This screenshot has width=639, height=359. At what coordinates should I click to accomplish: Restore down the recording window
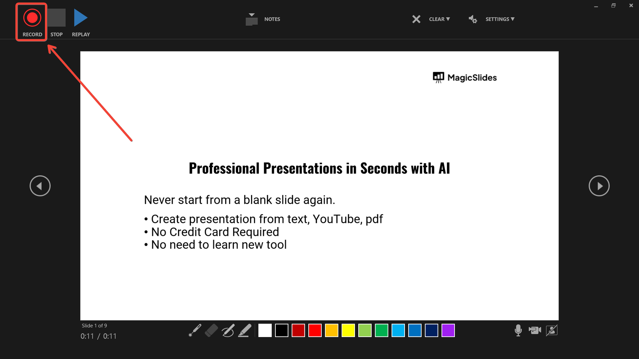click(613, 6)
